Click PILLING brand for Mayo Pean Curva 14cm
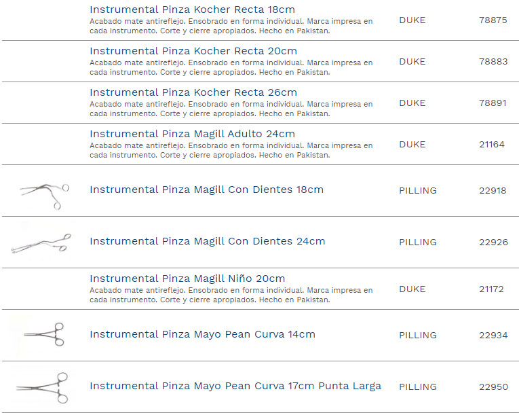This screenshot has width=519, height=413. pyautogui.click(x=417, y=336)
